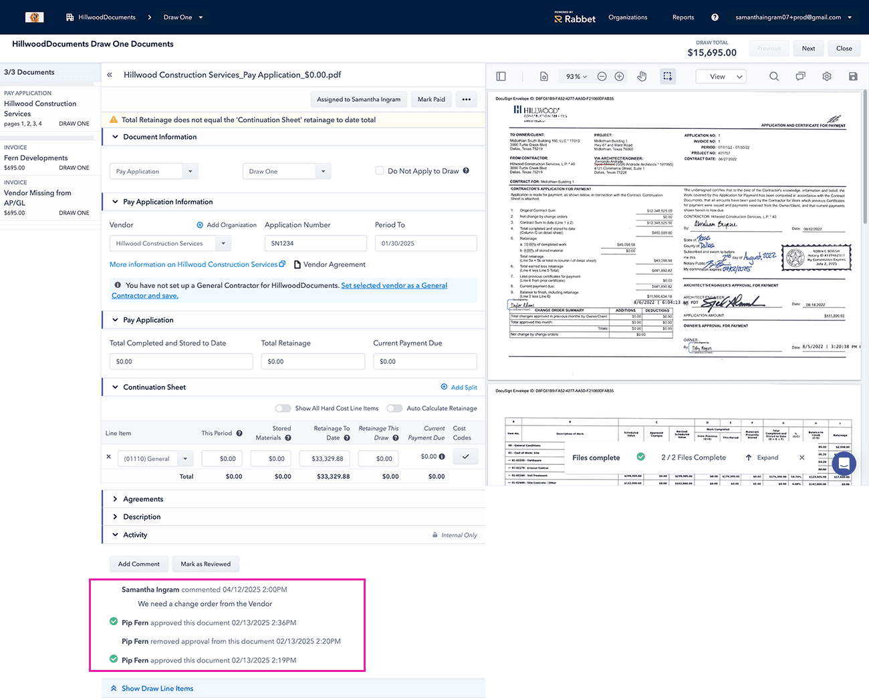Viewport: 869px width, 698px height.
Task: Toggle the PDF viewer sidebar panel icon
Action: (501, 77)
